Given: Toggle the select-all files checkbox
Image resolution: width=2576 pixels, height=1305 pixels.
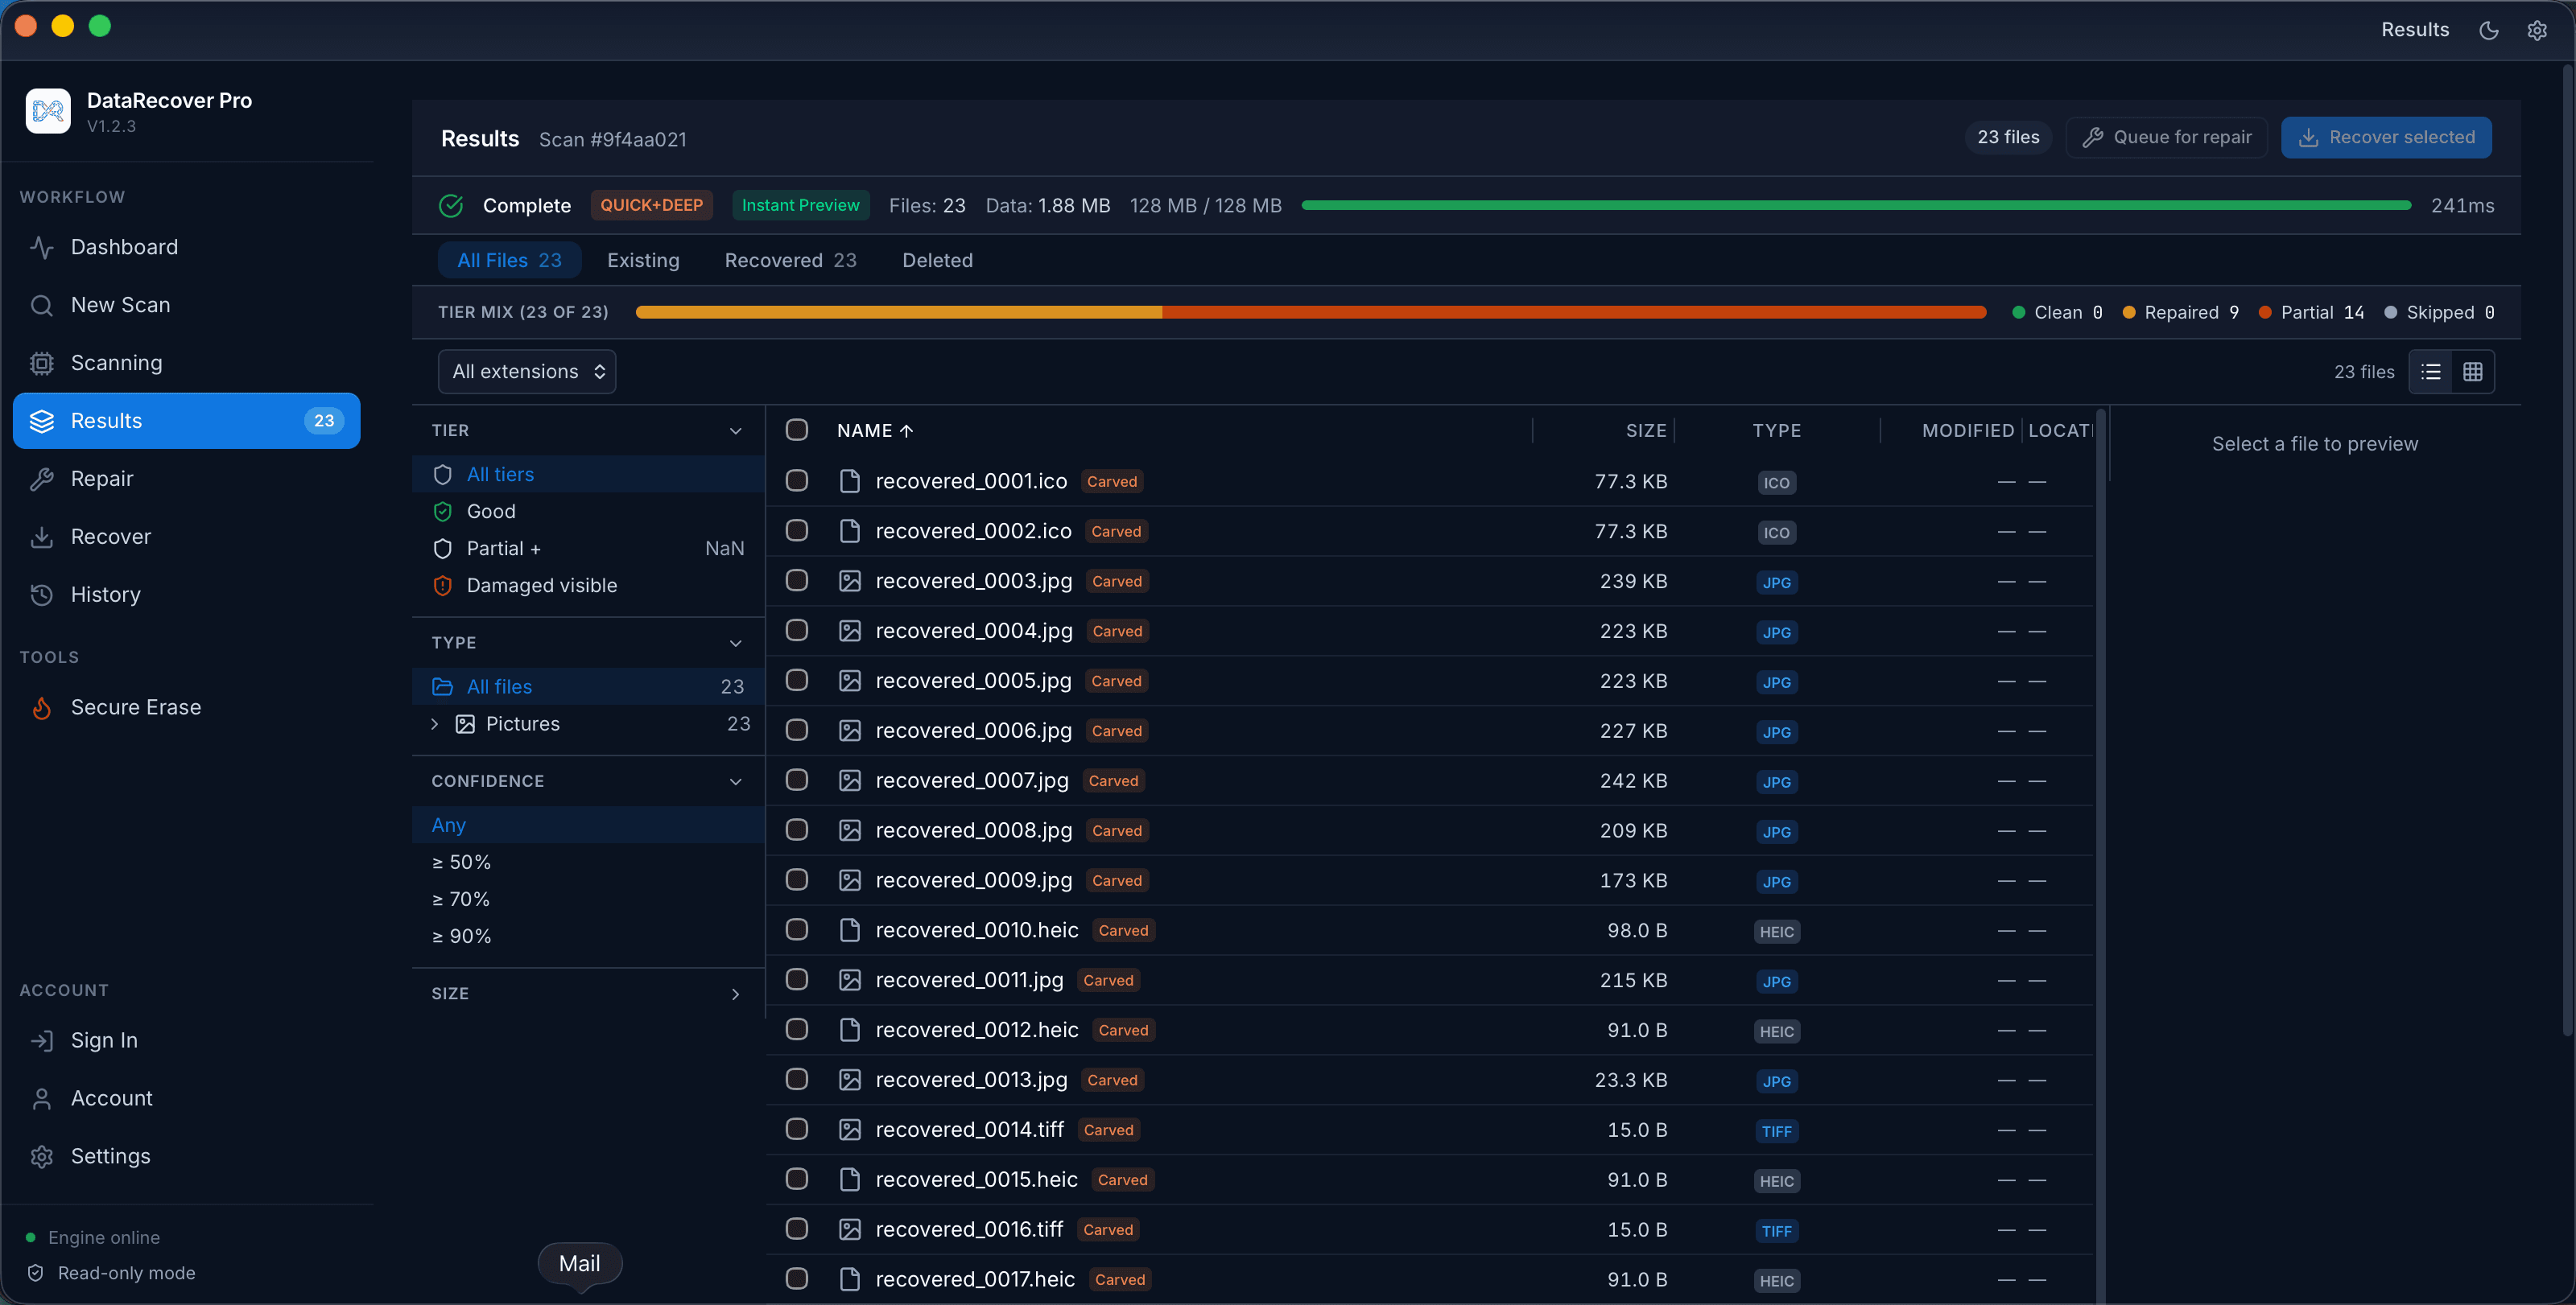Looking at the screenshot, I should coord(797,430).
